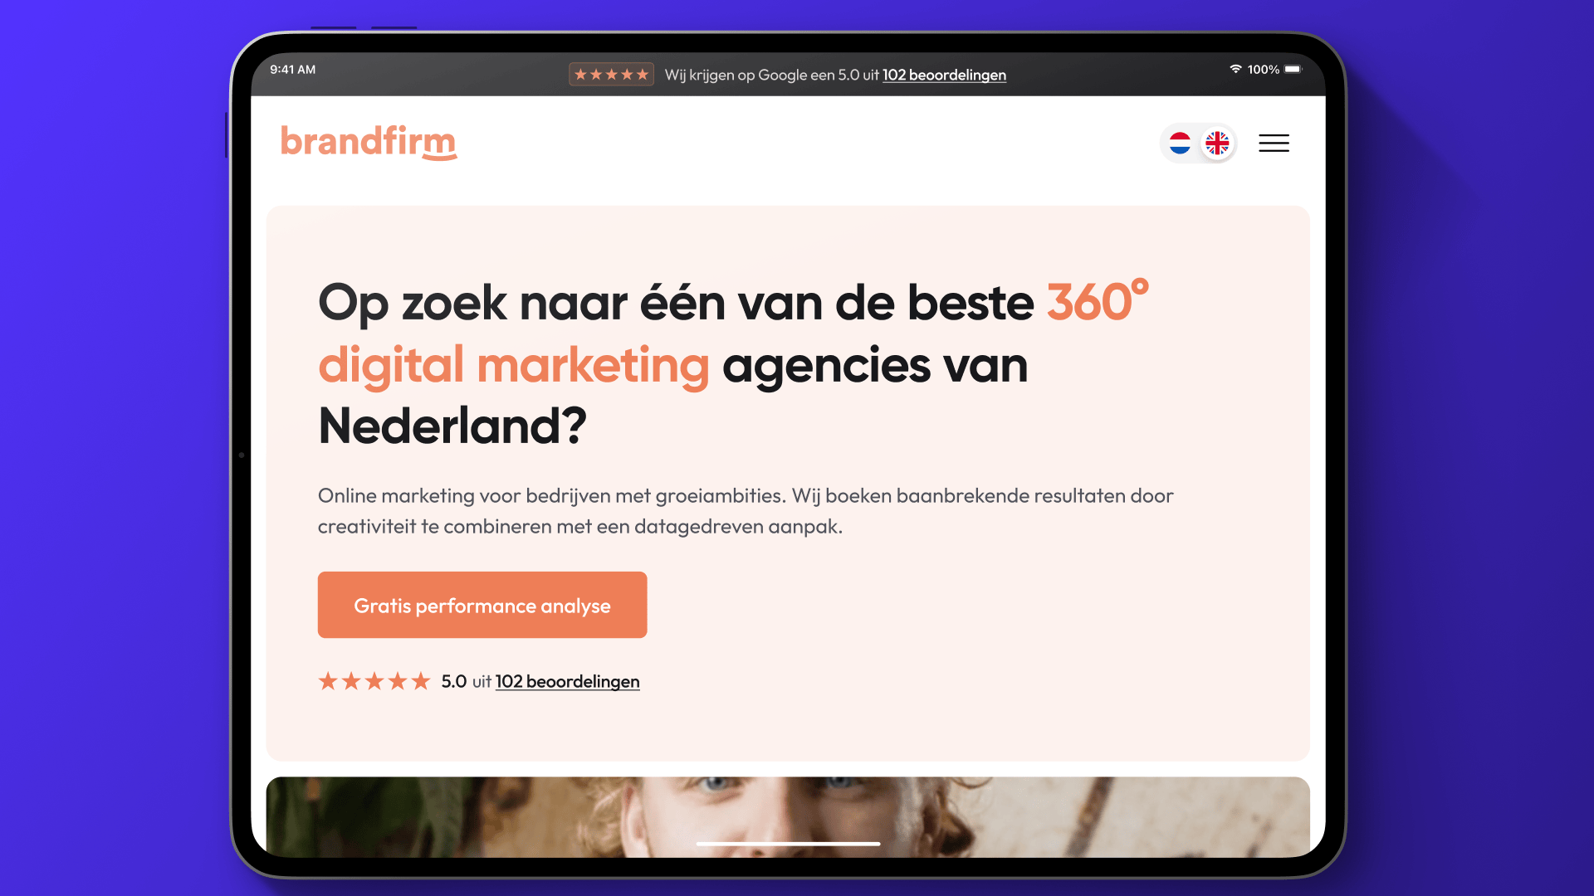This screenshot has height=896, width=1594.
Task: Tap the 100% battery percentage text
Action: (1264, 70)
